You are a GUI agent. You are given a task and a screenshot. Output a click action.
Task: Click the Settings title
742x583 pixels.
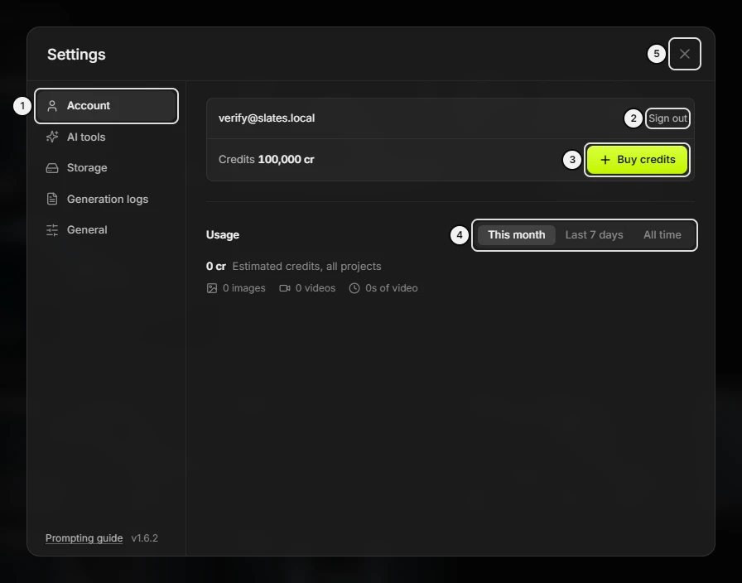[76, 55]
